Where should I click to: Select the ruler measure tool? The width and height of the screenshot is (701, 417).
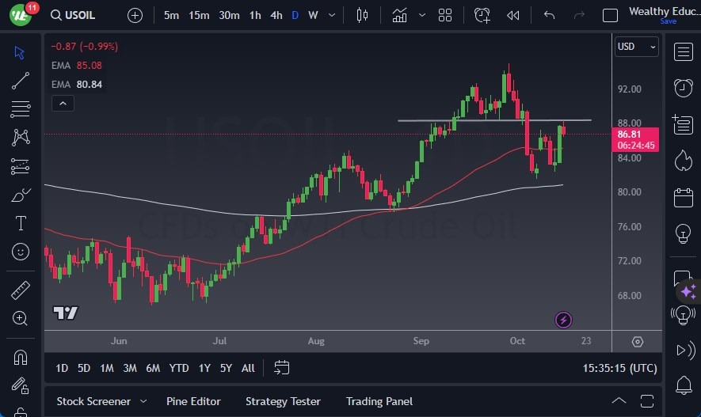pos(21,290)
